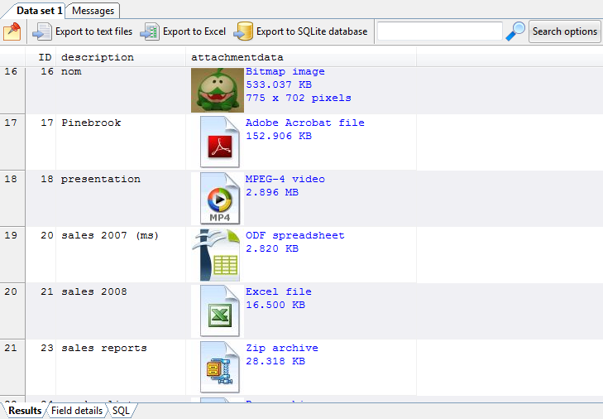This screenshot has width=603, height=419.
Task: Open the Field details tab
Action: pyautogui.click(x=77, y=411)
